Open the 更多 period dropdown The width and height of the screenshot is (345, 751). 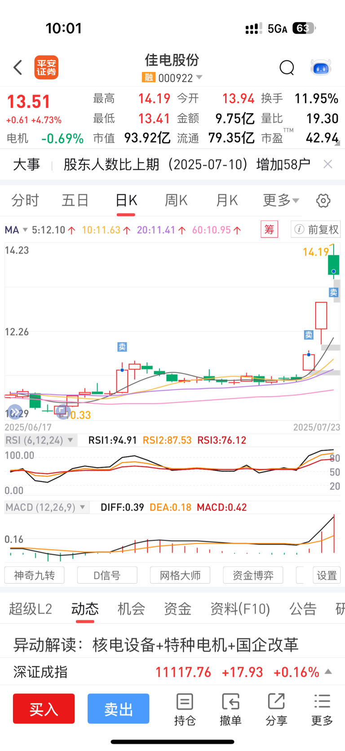point(281,200)
